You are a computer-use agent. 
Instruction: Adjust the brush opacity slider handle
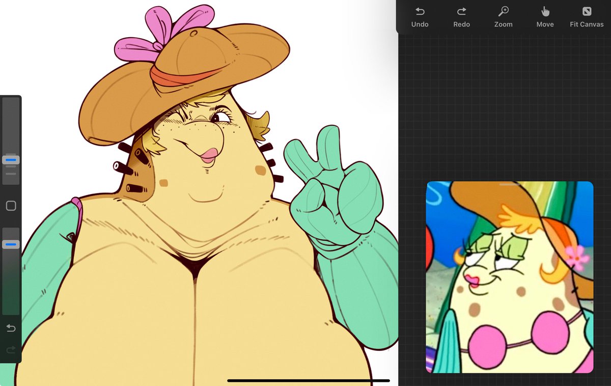point(11,244)
